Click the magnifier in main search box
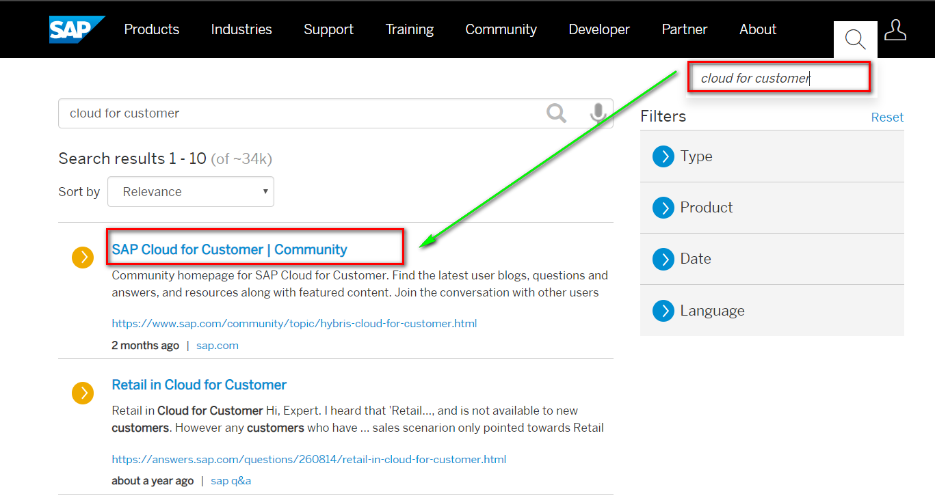This screenshot has height=498, width=935. point(557,113)
